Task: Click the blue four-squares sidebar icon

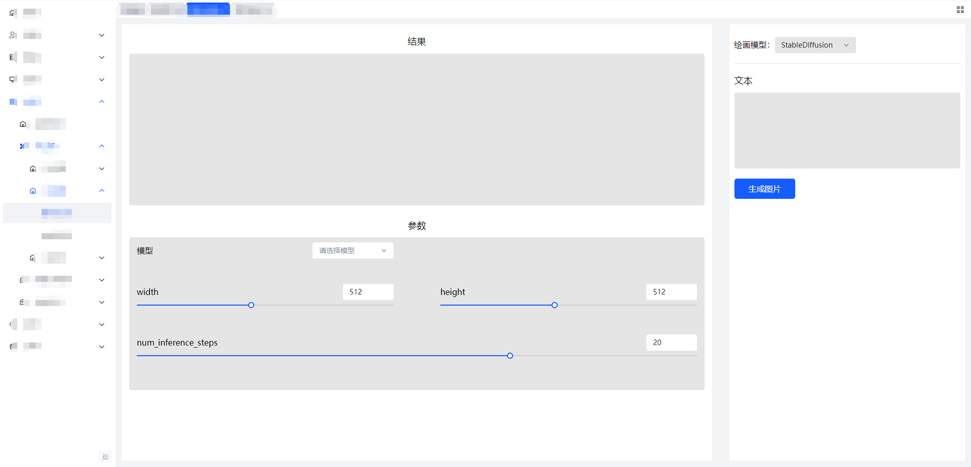Action: tap(13, 102)
